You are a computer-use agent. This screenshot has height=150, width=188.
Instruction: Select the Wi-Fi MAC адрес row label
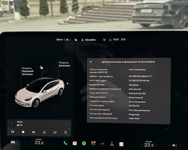[x=98, y=81]
